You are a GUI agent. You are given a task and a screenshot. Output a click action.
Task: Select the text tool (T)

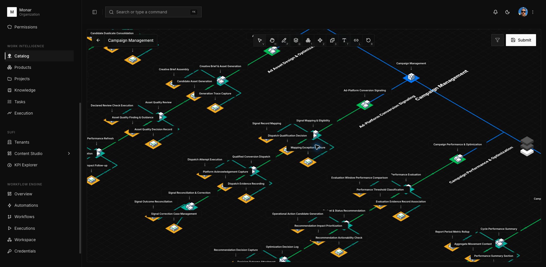[344, 40]
